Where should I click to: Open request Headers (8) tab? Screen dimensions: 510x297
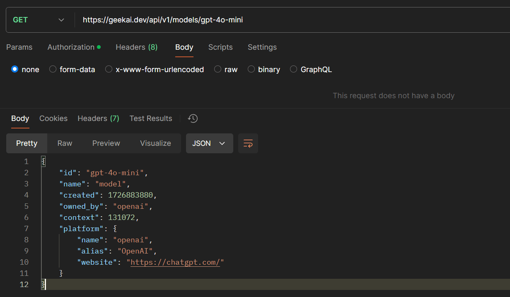(x=137, y=47)
